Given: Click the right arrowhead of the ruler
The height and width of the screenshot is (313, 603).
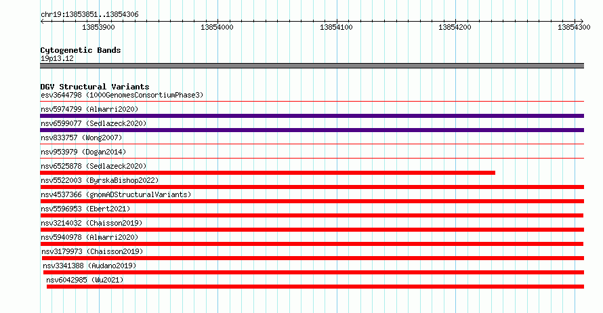Looking at the screenshot, I should coord(582,22).
